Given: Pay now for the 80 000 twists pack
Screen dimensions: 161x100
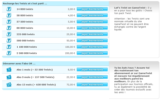Looking at the screenshot, I should pyautogui.click(x=92, y=28).
